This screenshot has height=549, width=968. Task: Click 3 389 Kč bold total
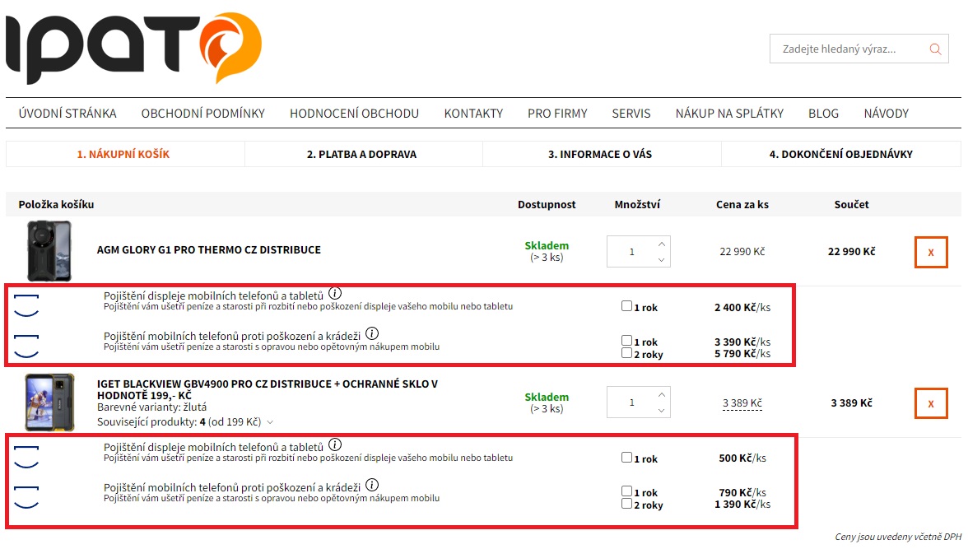click(x=851, y=403)
